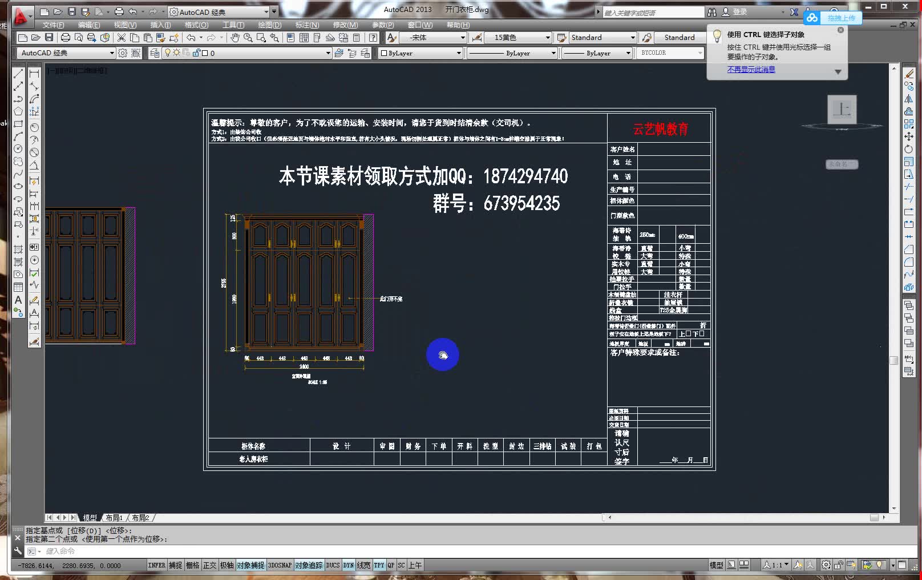Switch to the 布局1 tab
Screen dimensions: 922x580
point(114,517)
